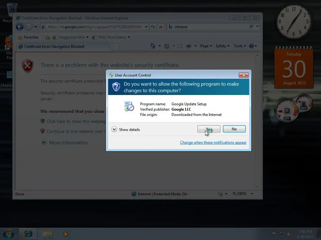Open the Safety menu
321x240 pixels.
(223, 46)
